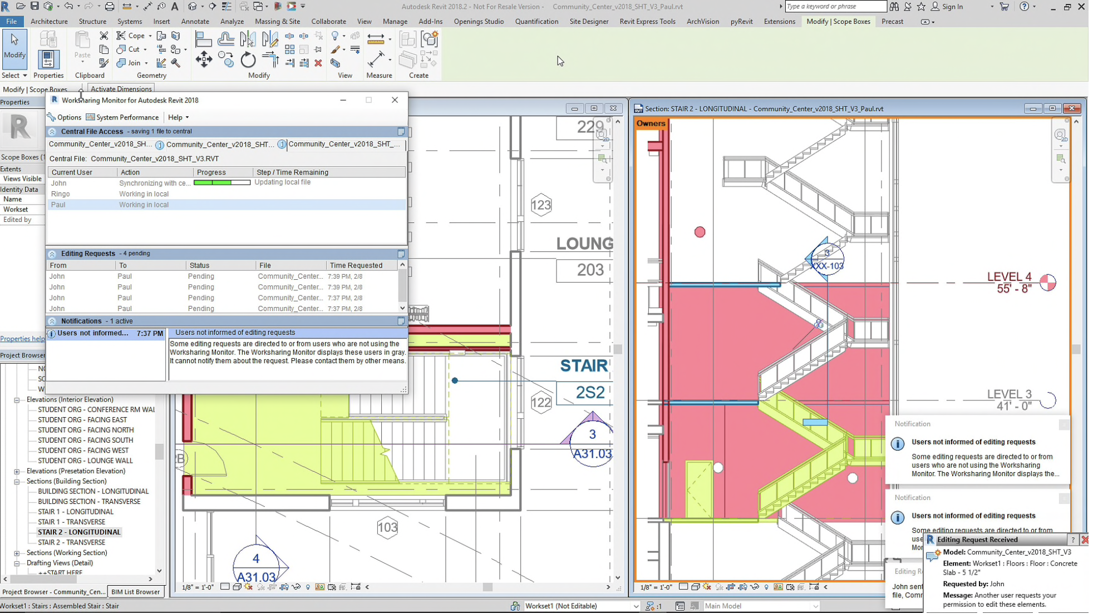Open the active workset dropdown in status bar
The image size is (1093, 614).
pos(636,606)
